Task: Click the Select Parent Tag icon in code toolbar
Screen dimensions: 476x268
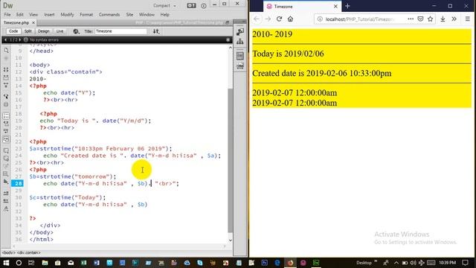Action: point(6,96)
